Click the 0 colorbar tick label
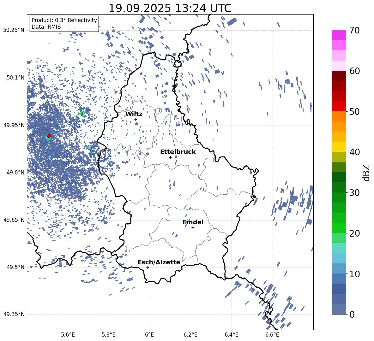374x341 pixels. point(352,314)
